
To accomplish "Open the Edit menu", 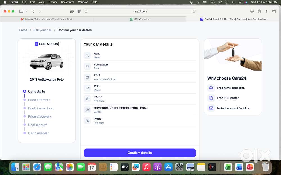I will (32, 2).
